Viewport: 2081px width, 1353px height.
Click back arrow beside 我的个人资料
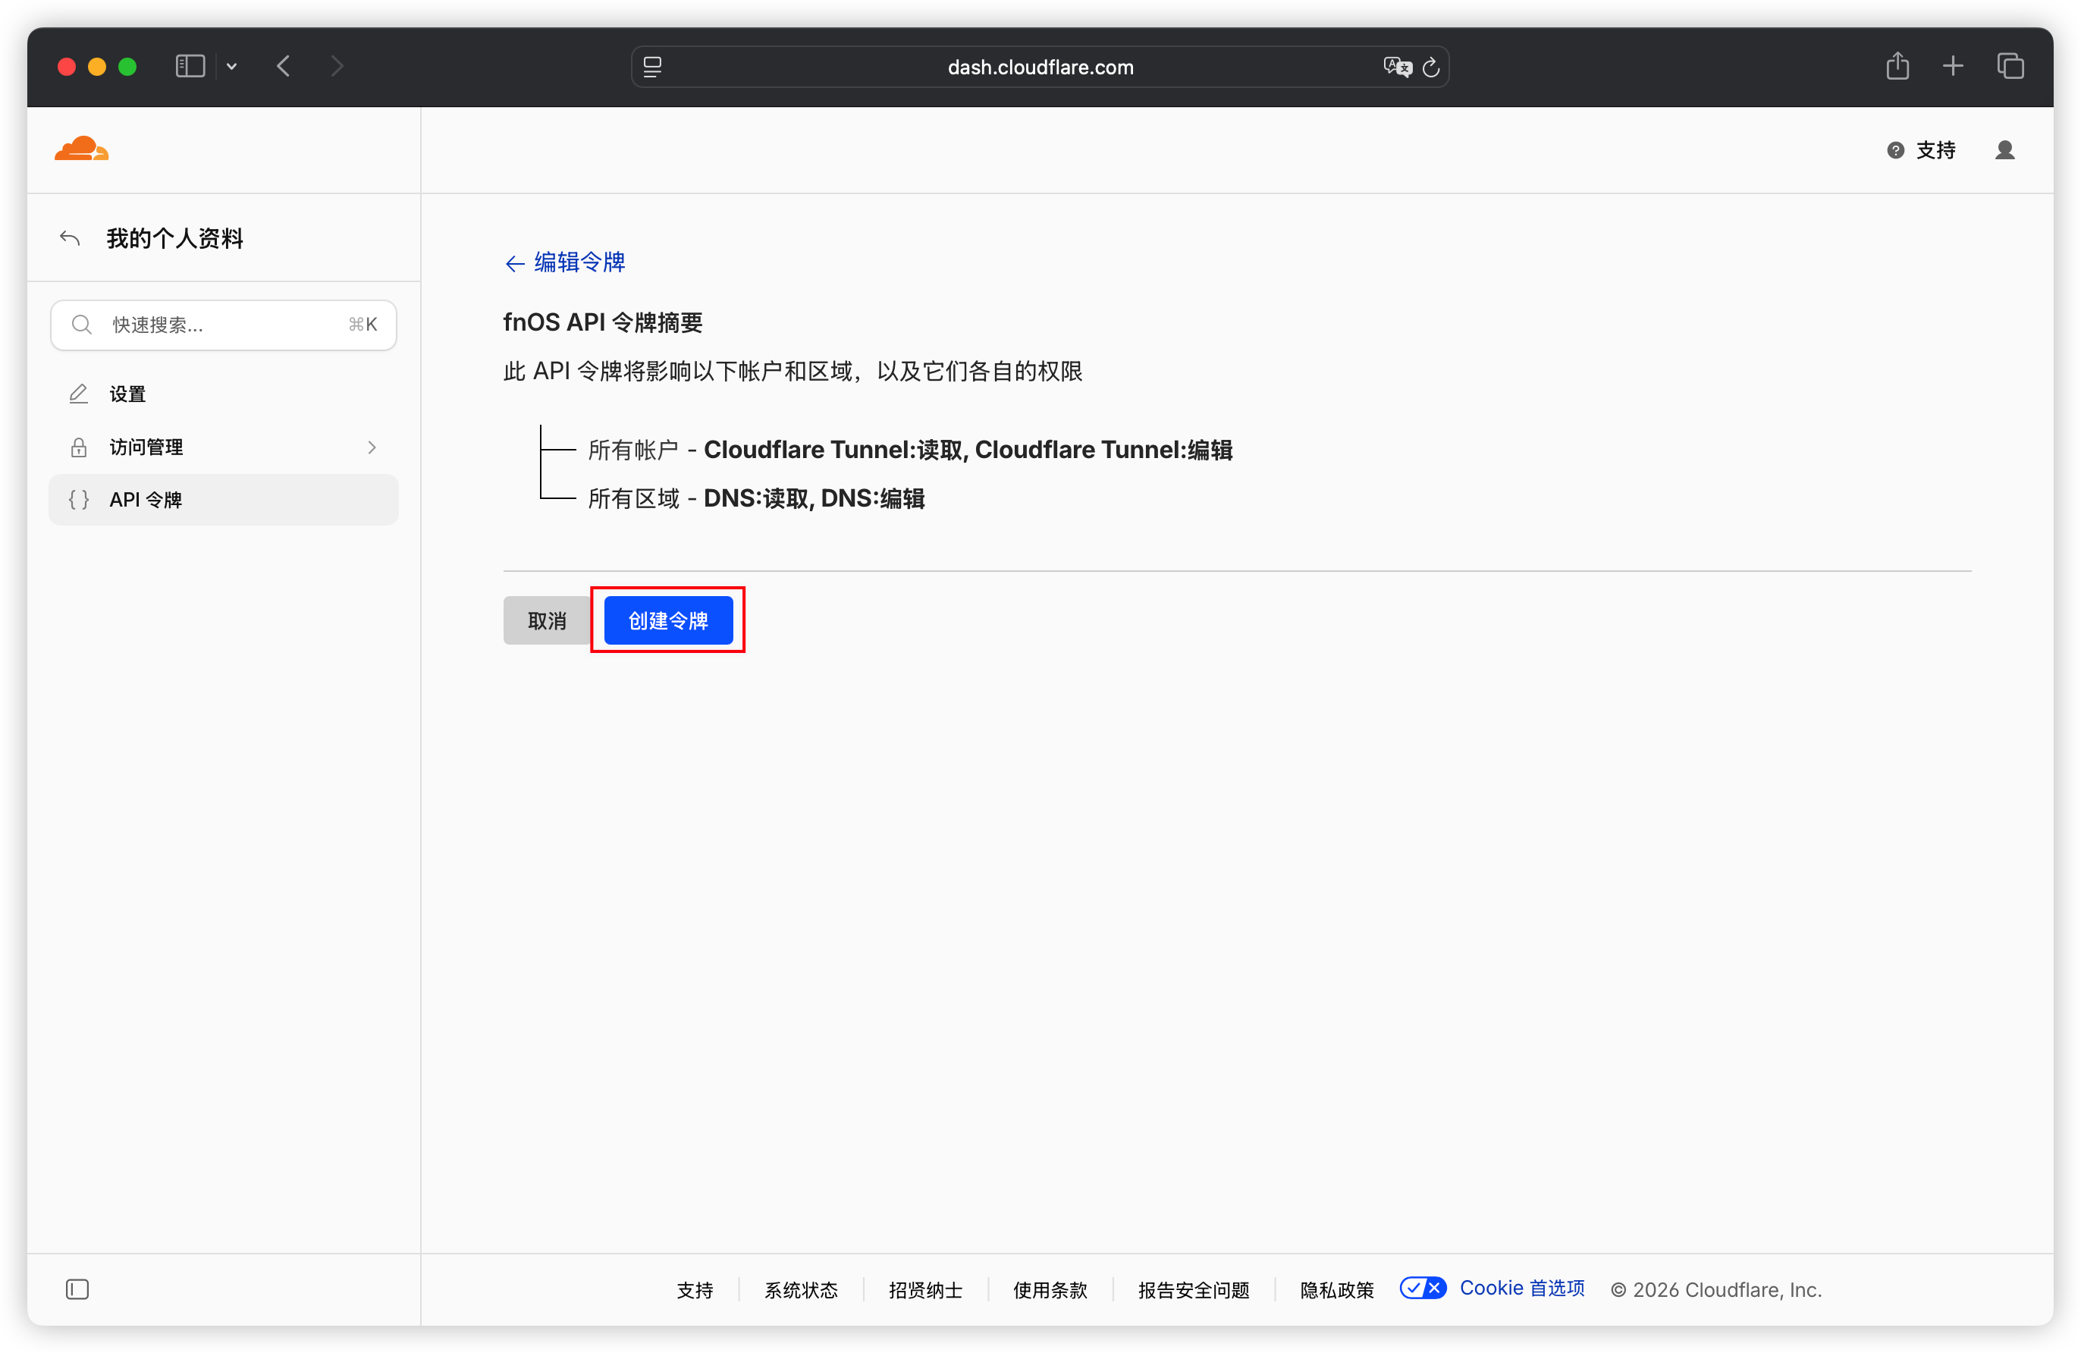click(x=70, y=238)
